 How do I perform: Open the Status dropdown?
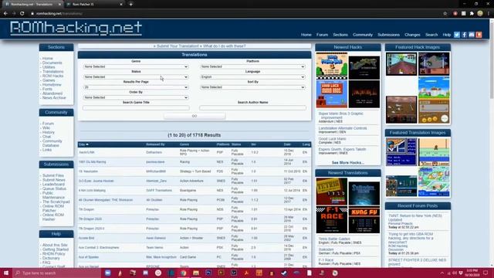pyautogui.click(x=136, y=77)
